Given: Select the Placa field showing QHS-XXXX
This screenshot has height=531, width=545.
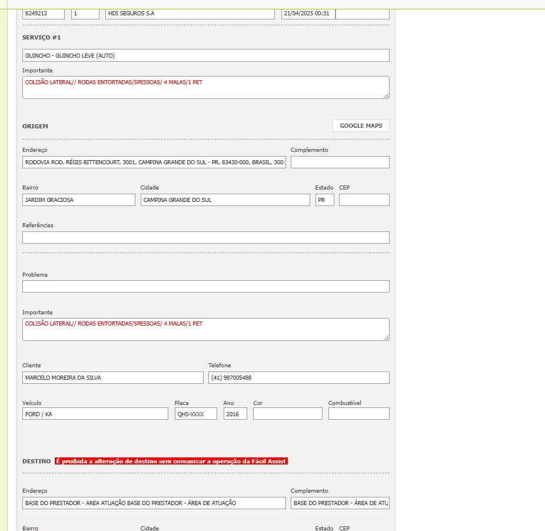Looking at the screenshot, I should pos(195,414).
